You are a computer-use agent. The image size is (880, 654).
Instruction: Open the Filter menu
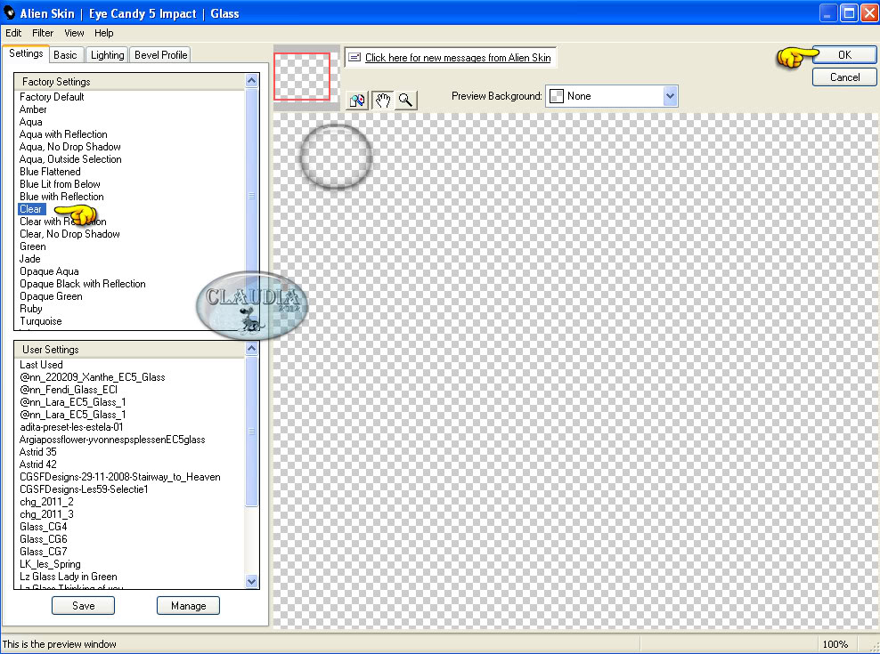click(43, 33)
